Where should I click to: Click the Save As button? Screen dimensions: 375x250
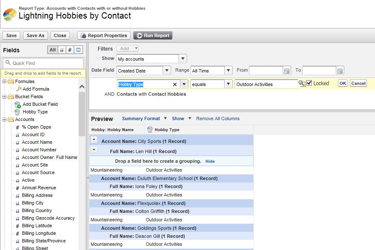35,35
